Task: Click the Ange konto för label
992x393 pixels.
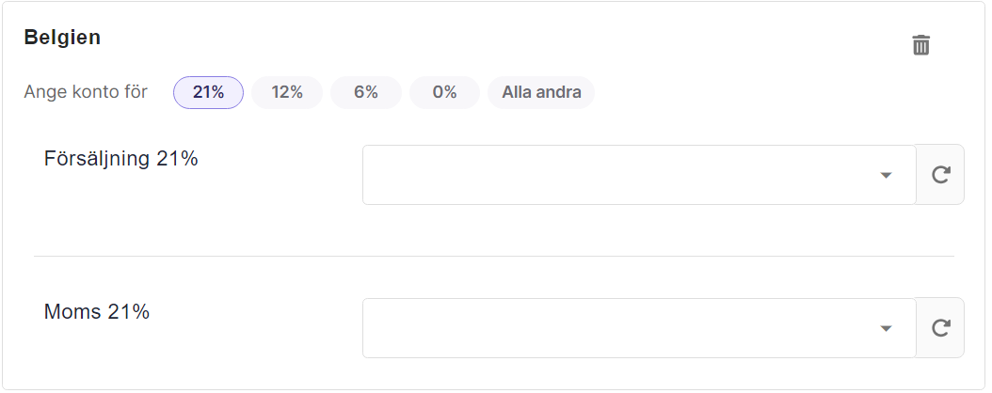Action: coord(86,91)
